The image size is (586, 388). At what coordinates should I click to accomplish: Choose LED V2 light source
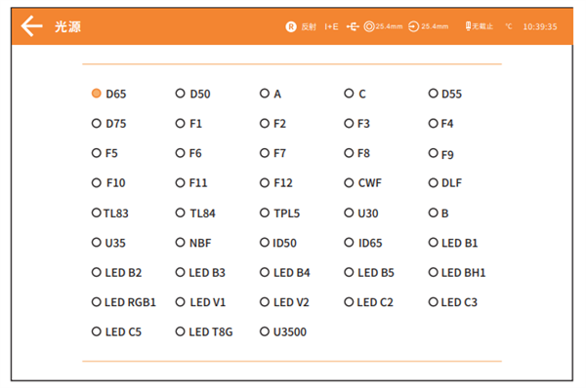[265, 302]
